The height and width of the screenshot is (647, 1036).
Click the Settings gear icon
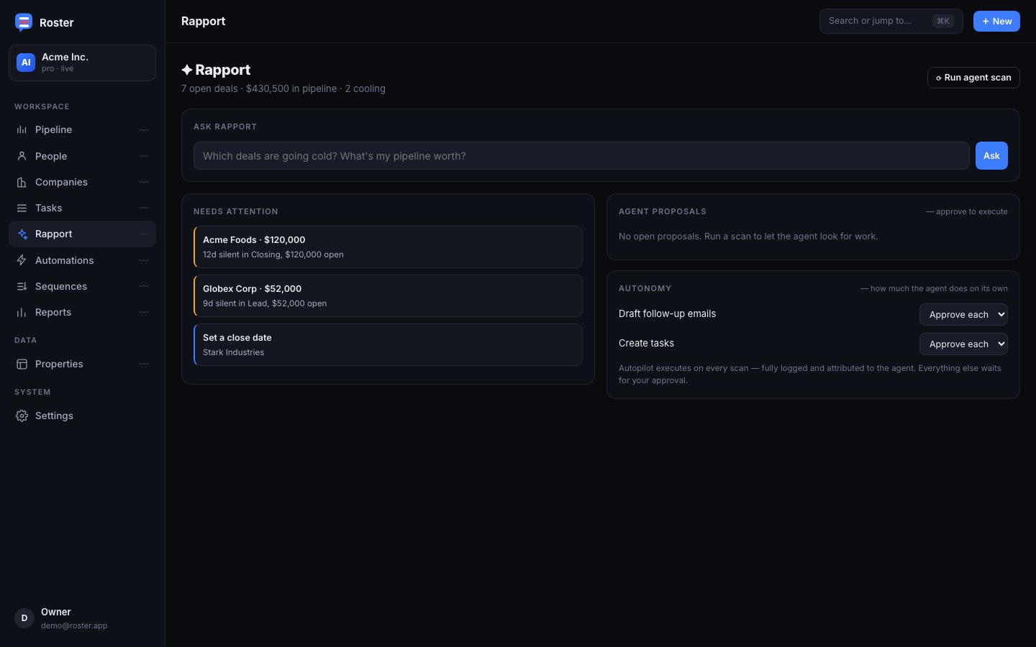point(22,416)
